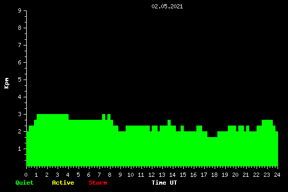Click the hour 6 tick label

88,175
